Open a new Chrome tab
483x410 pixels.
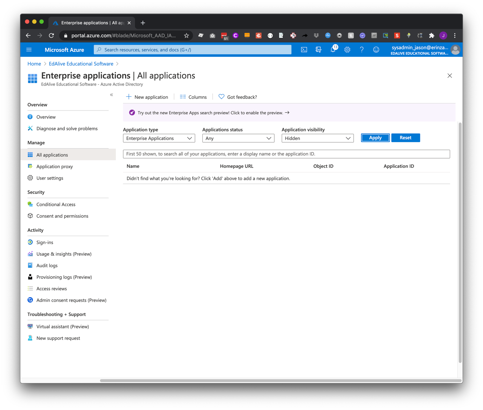click(x=143, y=23)
